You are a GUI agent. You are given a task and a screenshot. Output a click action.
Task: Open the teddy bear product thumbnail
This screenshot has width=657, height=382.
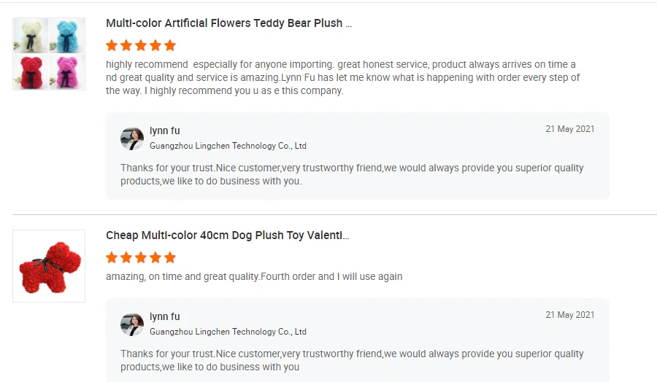point(49,54)
